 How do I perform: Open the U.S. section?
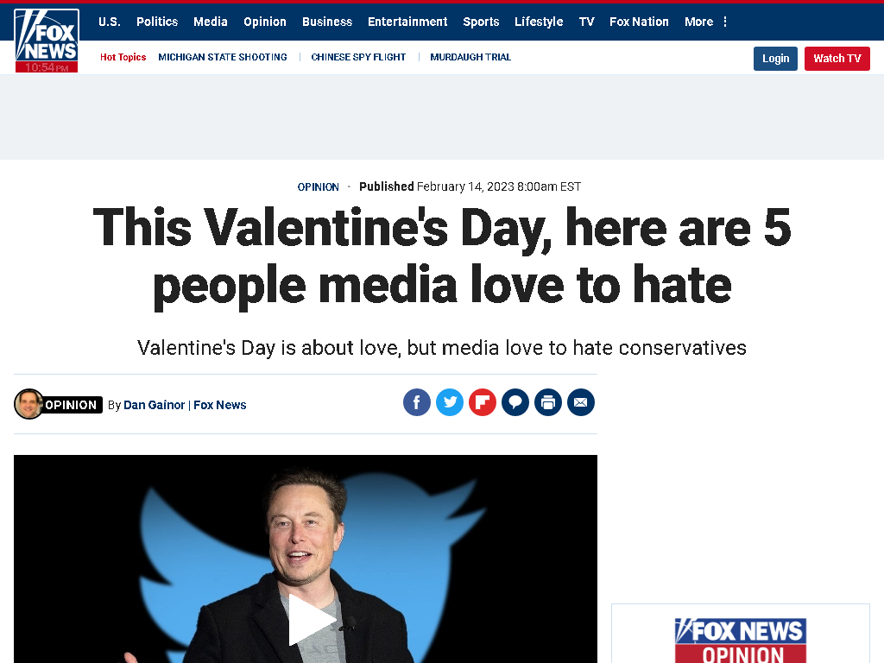pyautogui.click(x=110, y=22)
